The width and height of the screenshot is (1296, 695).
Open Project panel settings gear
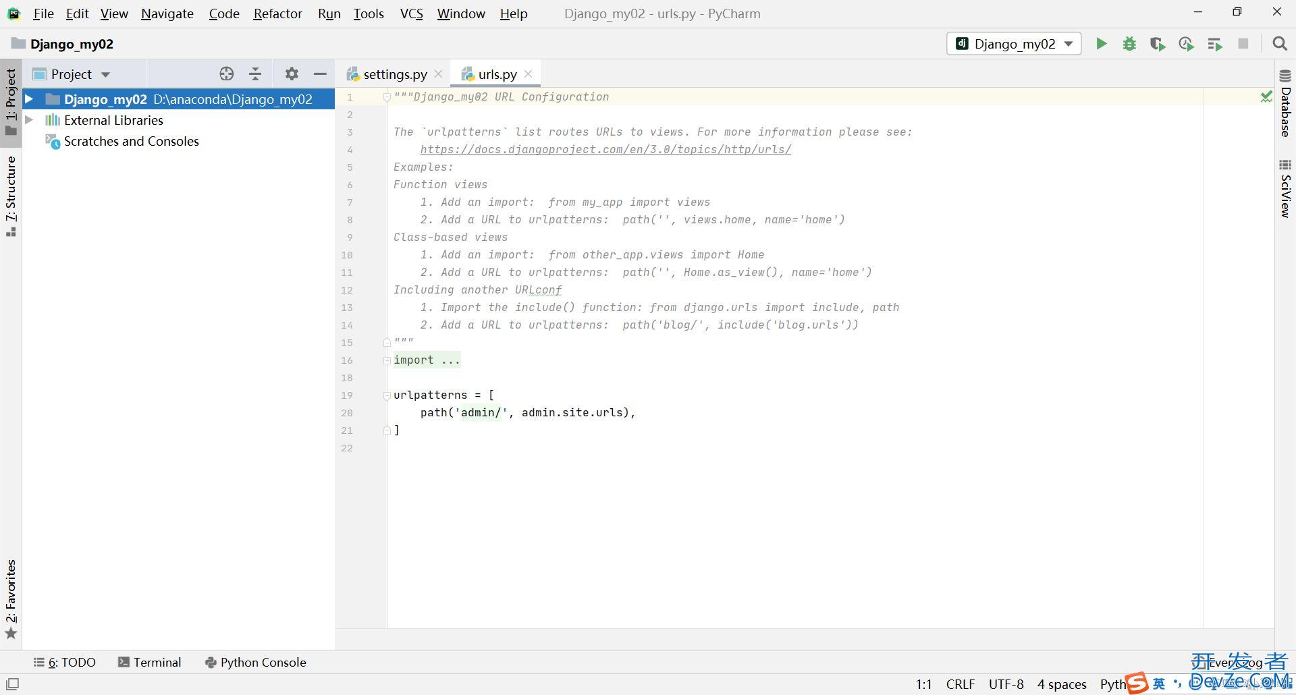(x=292, y=74)
